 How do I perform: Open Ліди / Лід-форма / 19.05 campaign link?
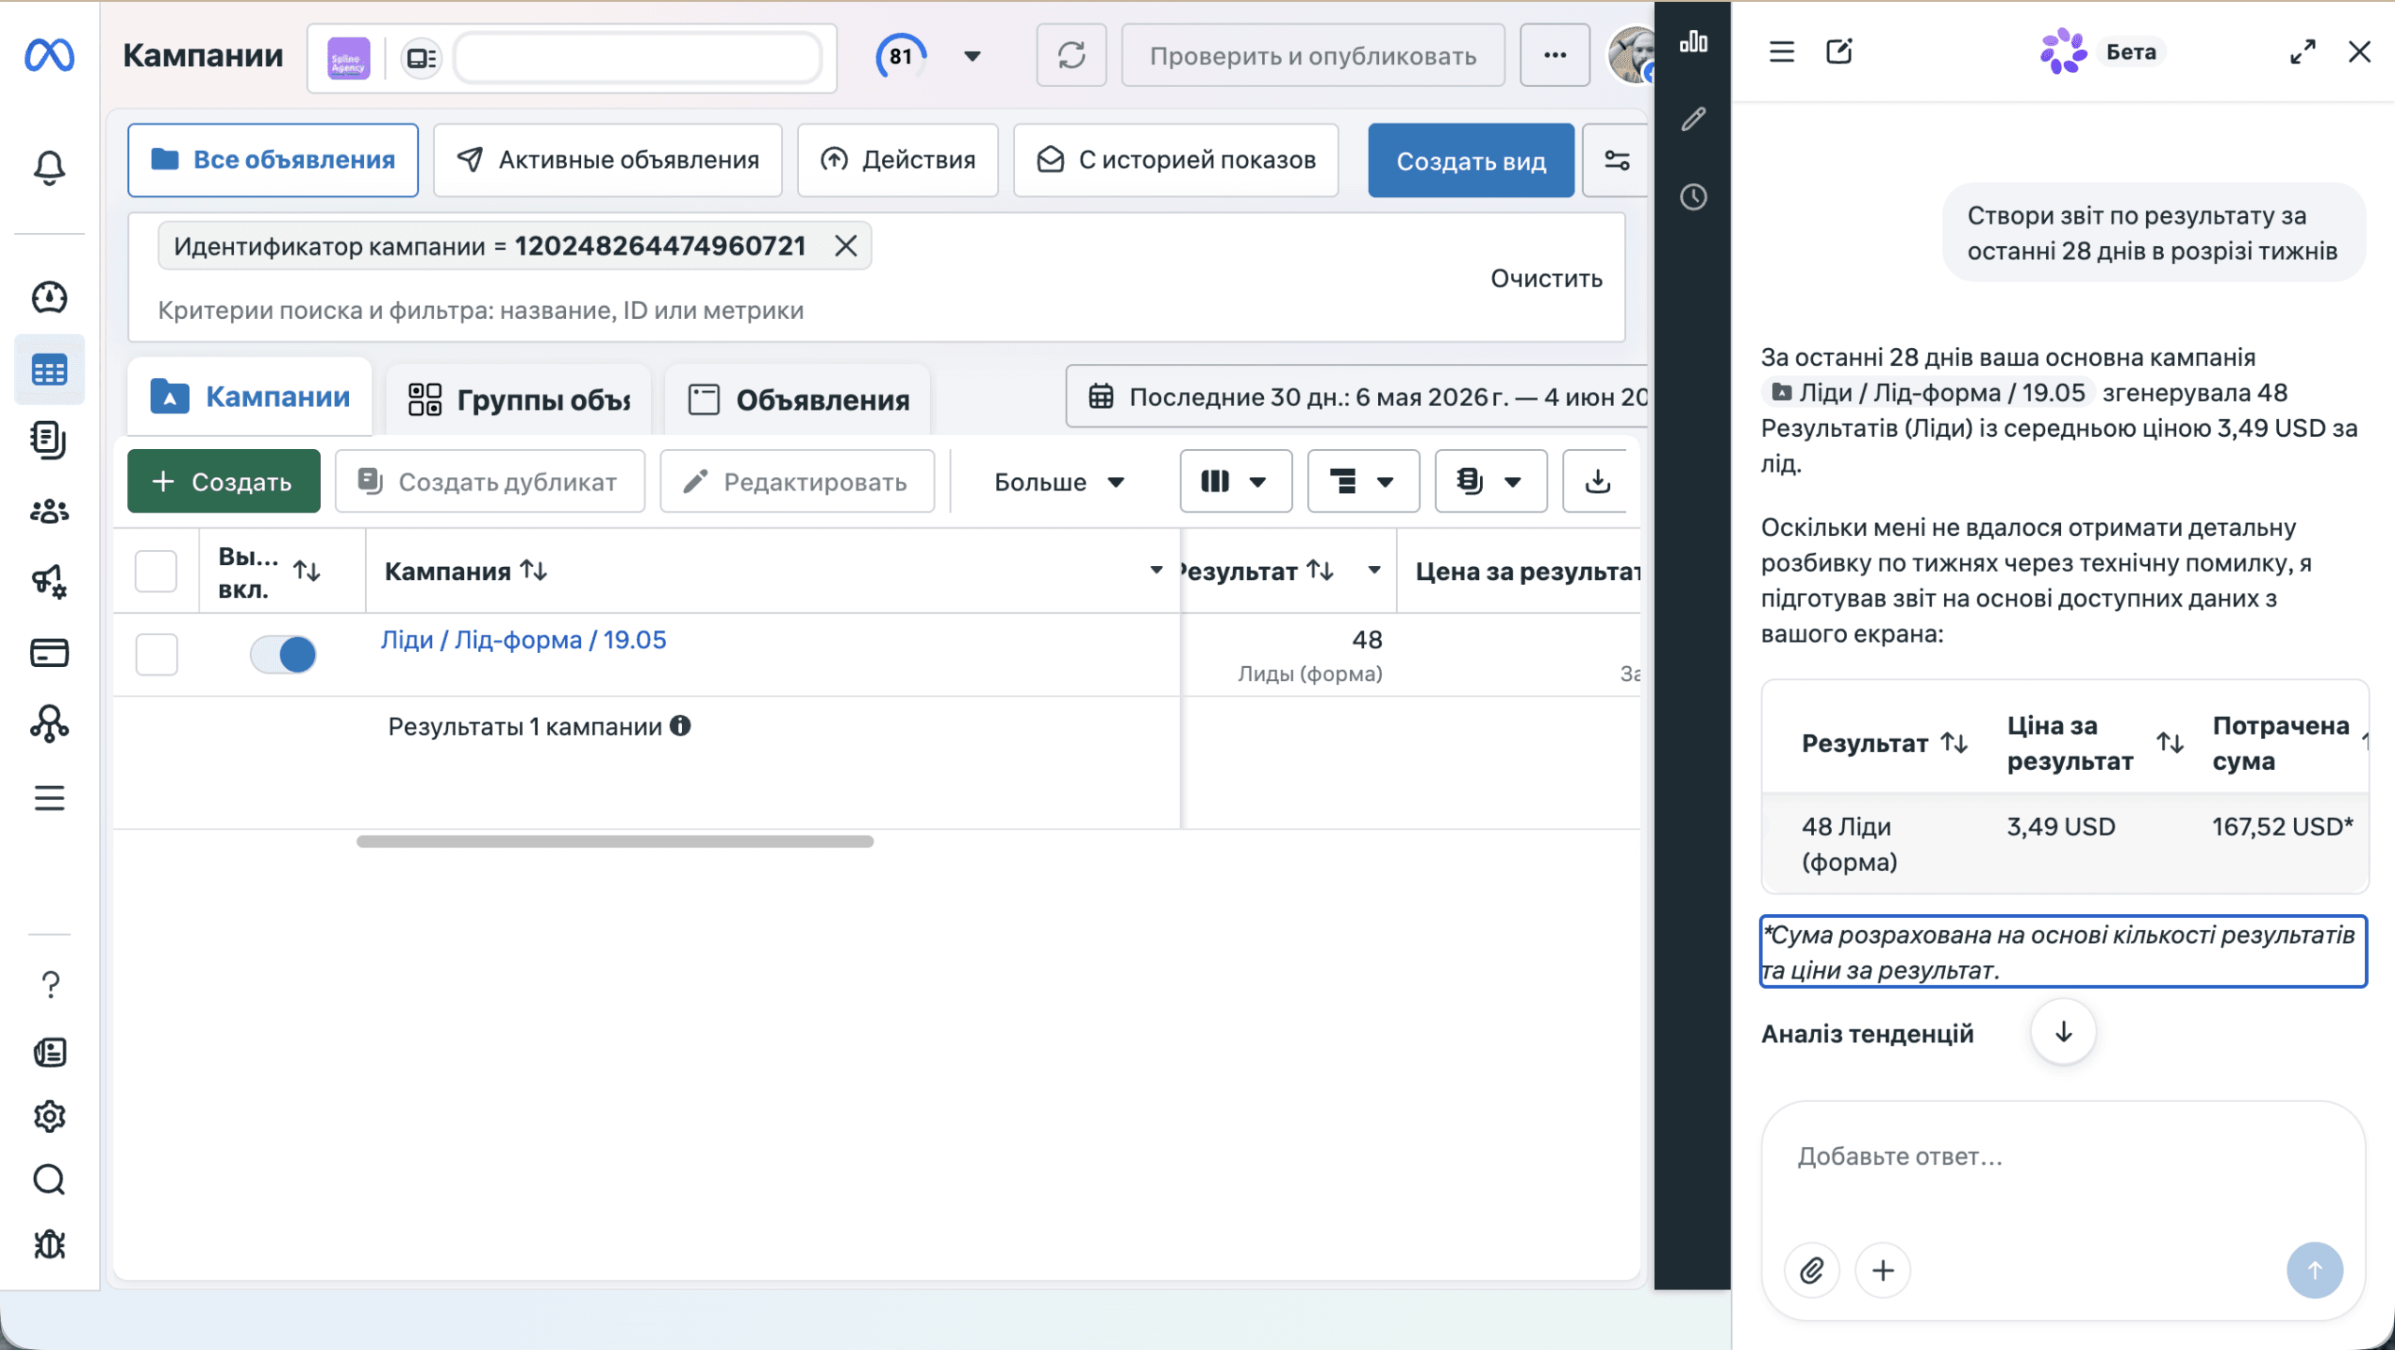pyautogui.click(x=523, y=640)
